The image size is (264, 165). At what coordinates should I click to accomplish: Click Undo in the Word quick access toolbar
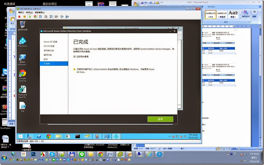pyautogui.click(x=146, y=3)
